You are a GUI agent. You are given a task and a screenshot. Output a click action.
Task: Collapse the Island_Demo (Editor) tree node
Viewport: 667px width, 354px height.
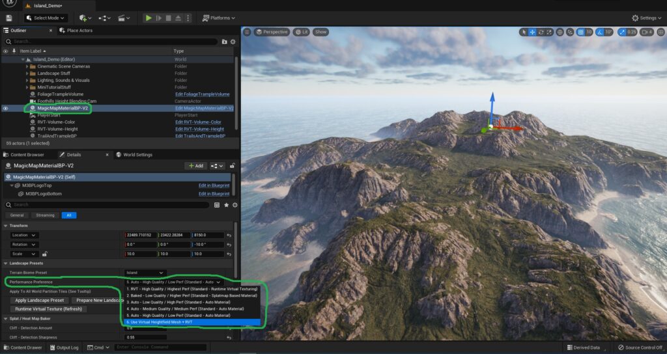tap(23, 59)
